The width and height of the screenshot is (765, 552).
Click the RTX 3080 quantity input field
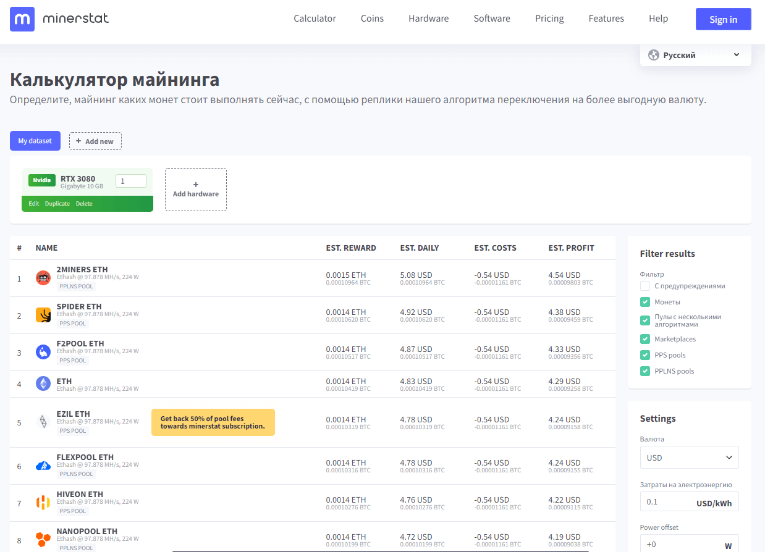click(131, 181)
